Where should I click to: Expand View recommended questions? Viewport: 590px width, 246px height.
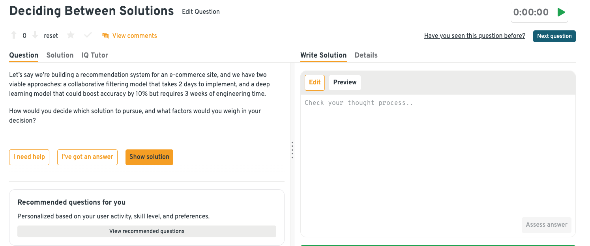coord(147,231)
